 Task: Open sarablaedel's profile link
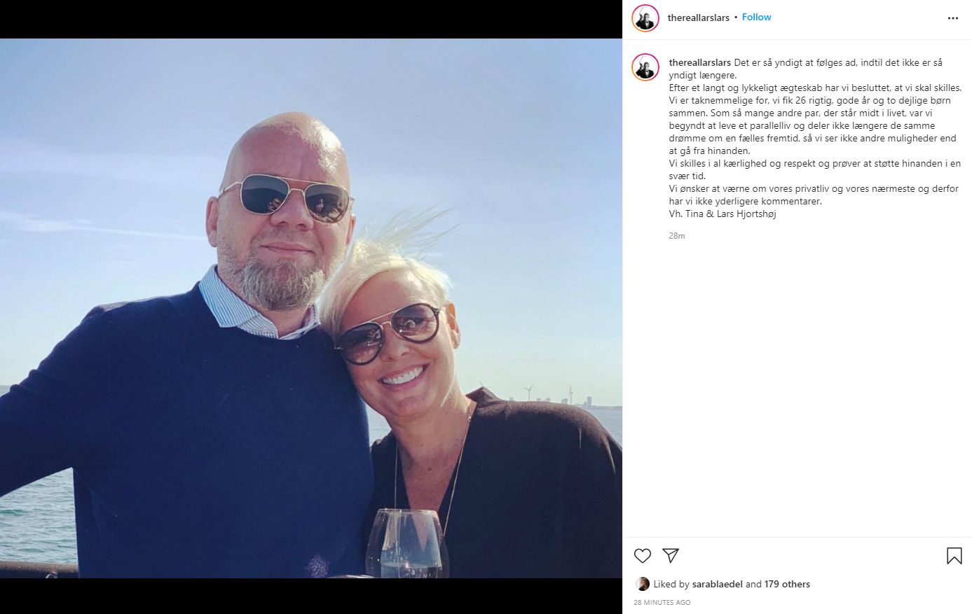(717, 584)
